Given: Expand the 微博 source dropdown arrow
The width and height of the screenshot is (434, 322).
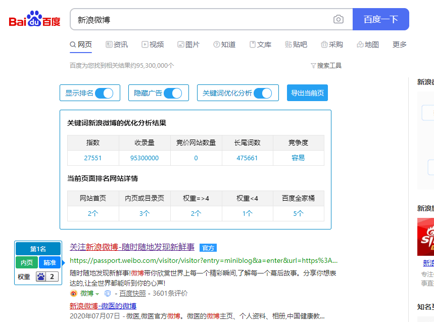Looking at the screenshot, I should pos(97,294).
